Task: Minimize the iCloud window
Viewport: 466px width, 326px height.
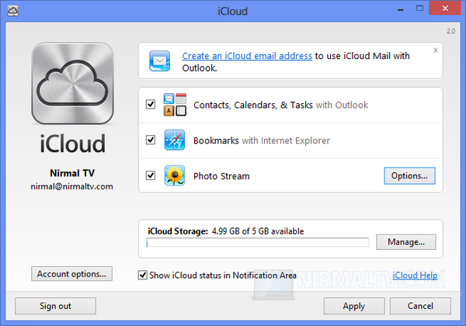Action: [401, 9]
